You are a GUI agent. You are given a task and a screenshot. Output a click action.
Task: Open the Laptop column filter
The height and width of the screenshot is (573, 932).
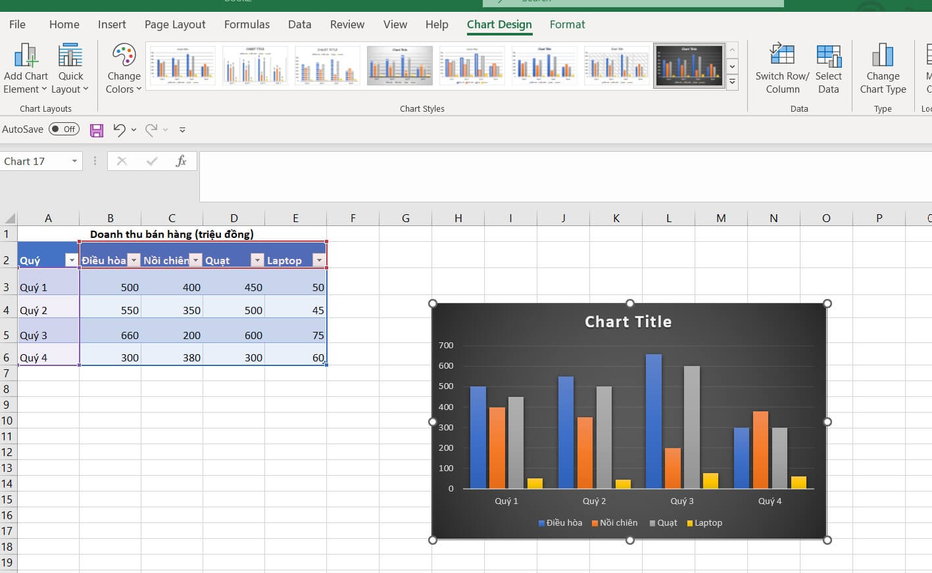point(319,260)
